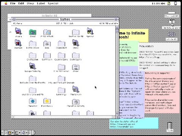Collapse the Control Strip with its end tab
Image resolution: width=182 pixels, height=136 pixels.
point(33,133)
